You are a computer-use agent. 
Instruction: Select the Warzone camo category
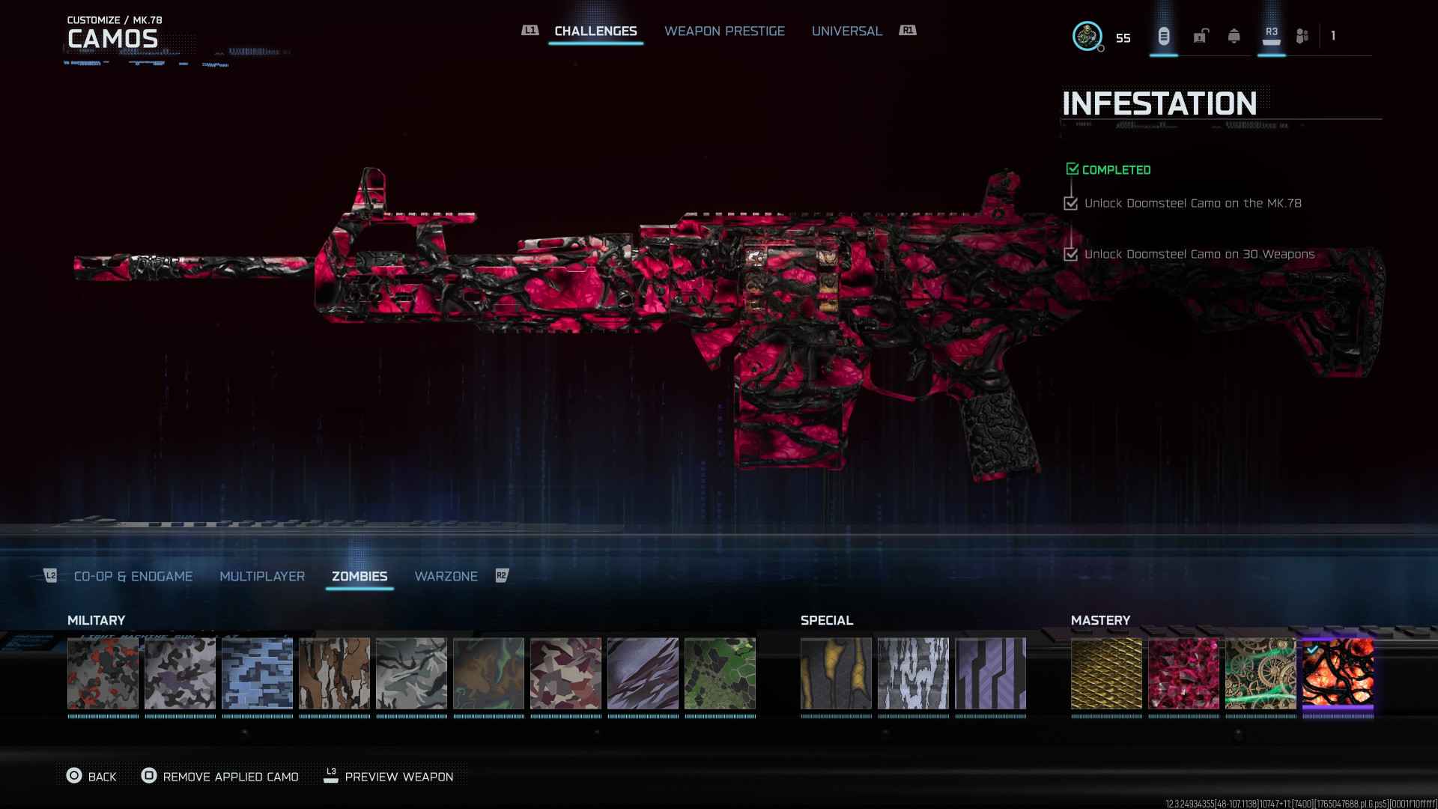coord(446,576)
